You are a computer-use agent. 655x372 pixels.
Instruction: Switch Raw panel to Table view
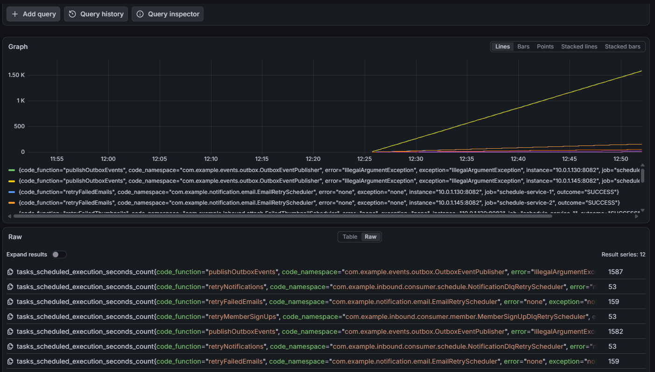tap(350, 237)
